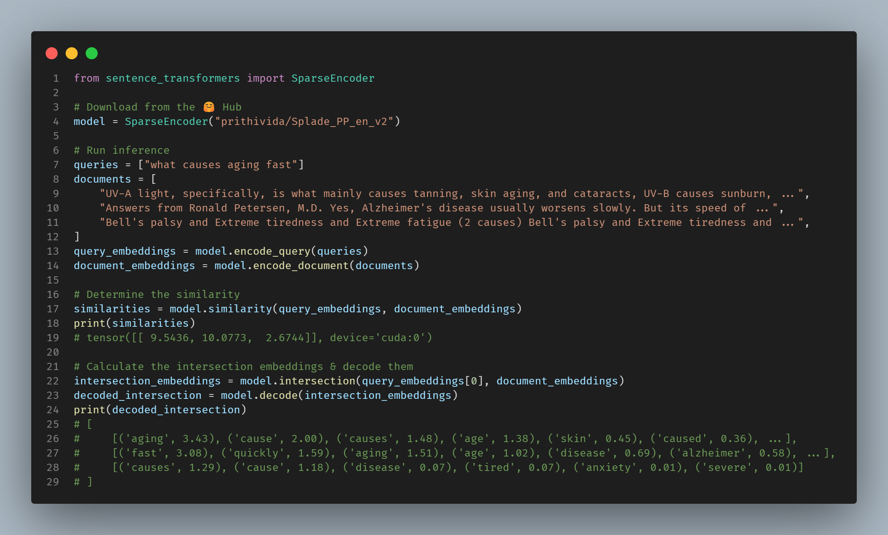Click line number 13 in the gutter
Viewport: 888px width, 535px height.
tap(53, 251)
